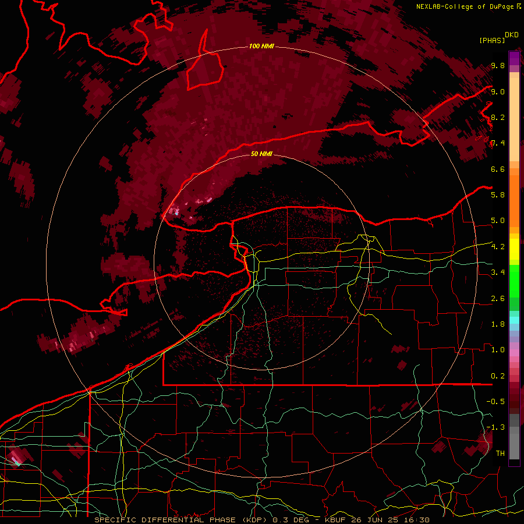The height and width of the screenshot is (524, 524).
Task: Click the 0.2 legend value
Action: pyautogui.click(x=498, y=376)
